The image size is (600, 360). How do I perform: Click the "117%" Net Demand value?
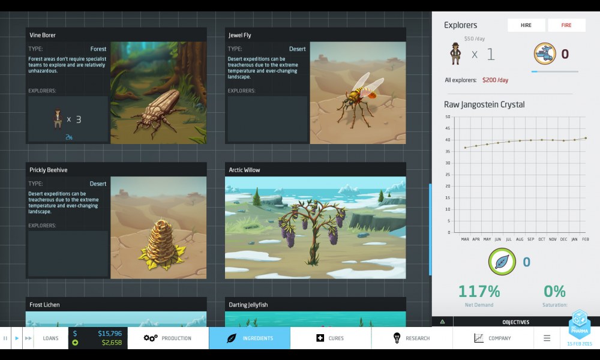pos(479,292)
